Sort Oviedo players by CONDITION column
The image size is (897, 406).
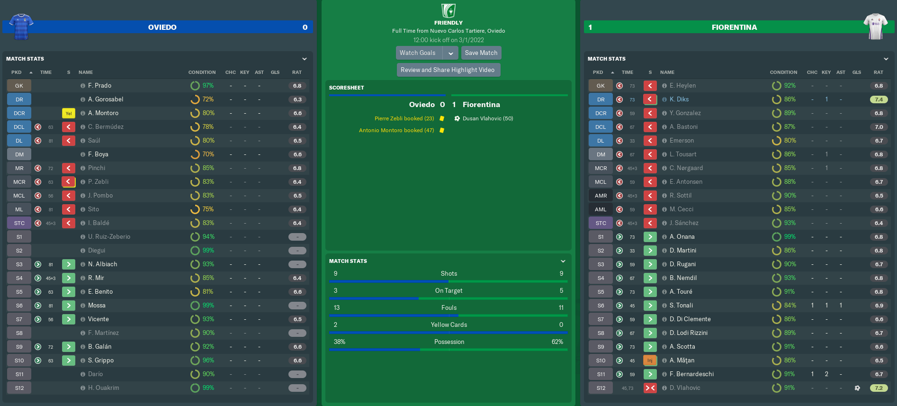[202, 72]
